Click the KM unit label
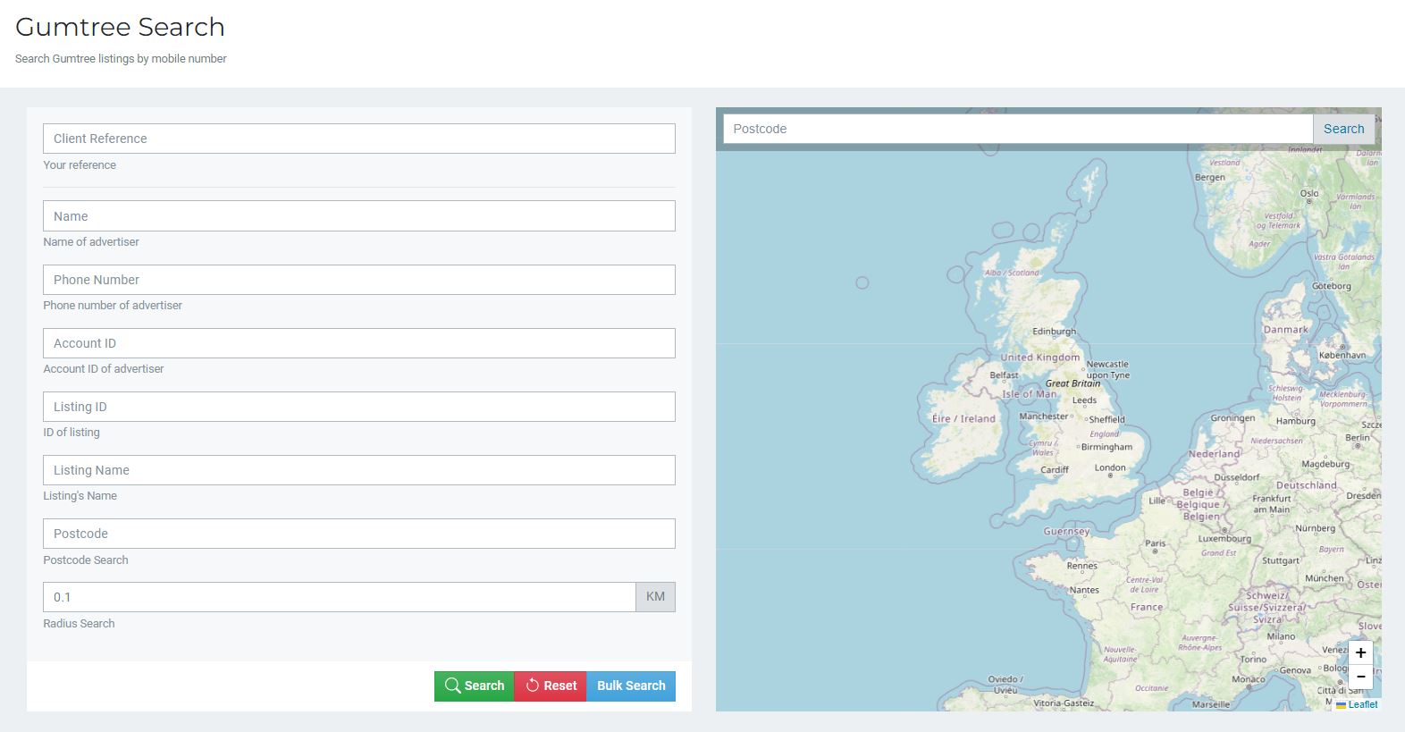 tap(655, 597)
